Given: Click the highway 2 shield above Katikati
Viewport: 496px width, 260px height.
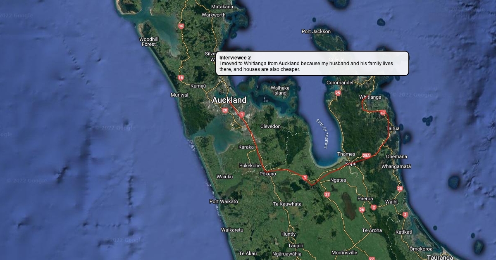Looking at the screenshot, I should click(405, 215).
